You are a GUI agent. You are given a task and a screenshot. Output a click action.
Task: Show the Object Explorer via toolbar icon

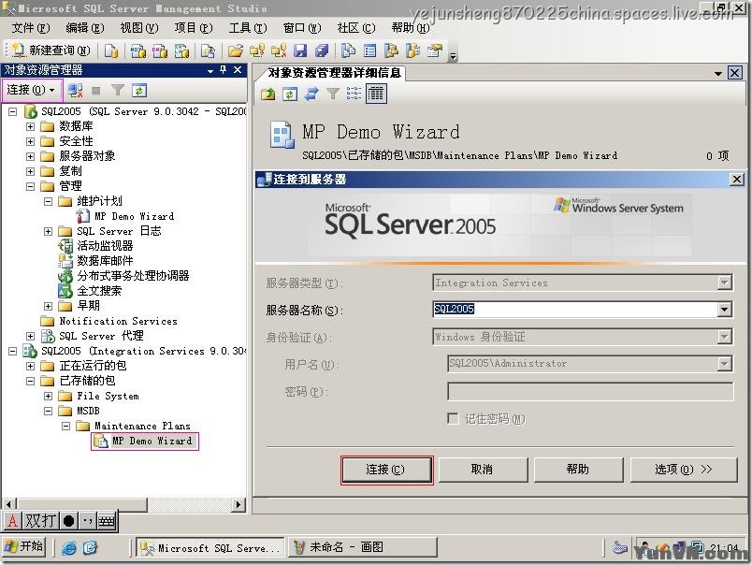pyautogui.click(x=391, y=51)
